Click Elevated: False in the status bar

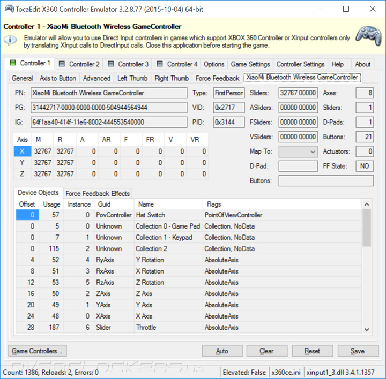point(244,373)
